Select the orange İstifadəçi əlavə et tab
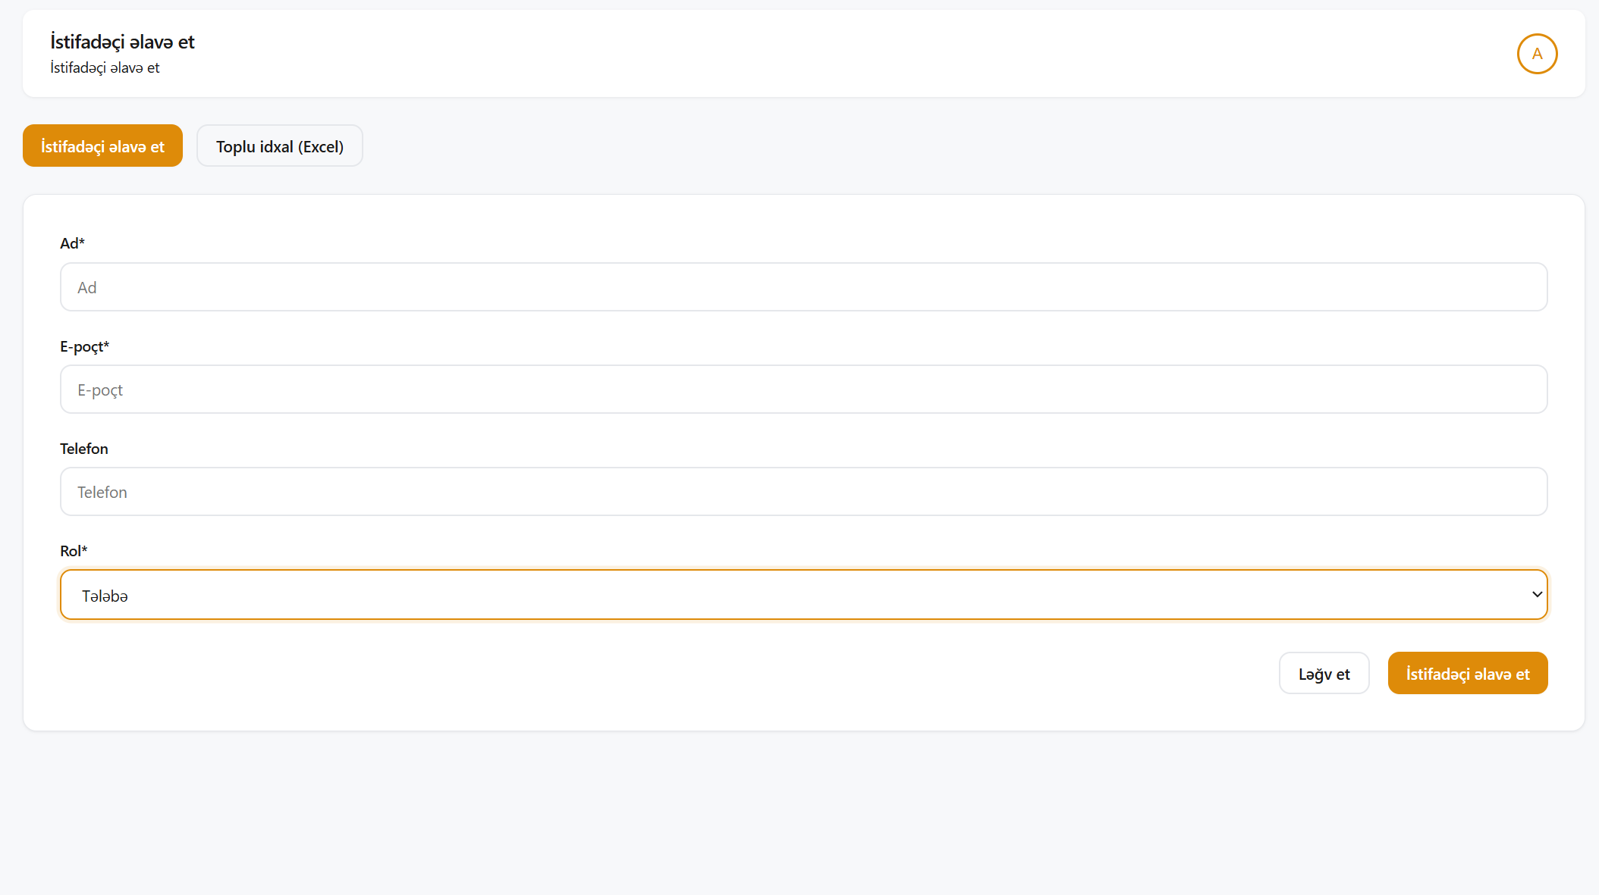The image size is (1599, 895). pos(102,146)
